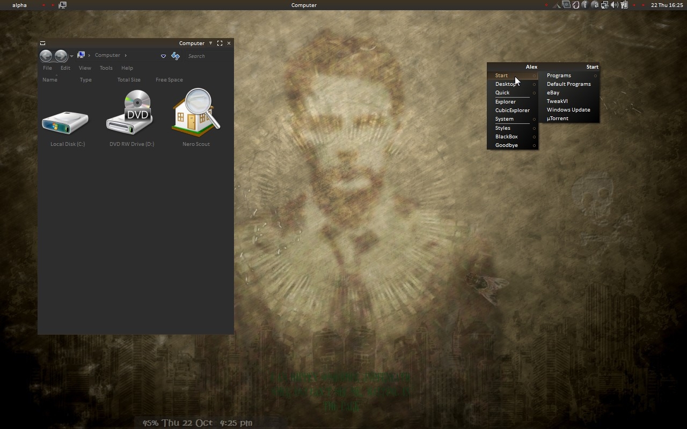
Task: Sort by the Free Space column
Action: [x=169, y=79]
